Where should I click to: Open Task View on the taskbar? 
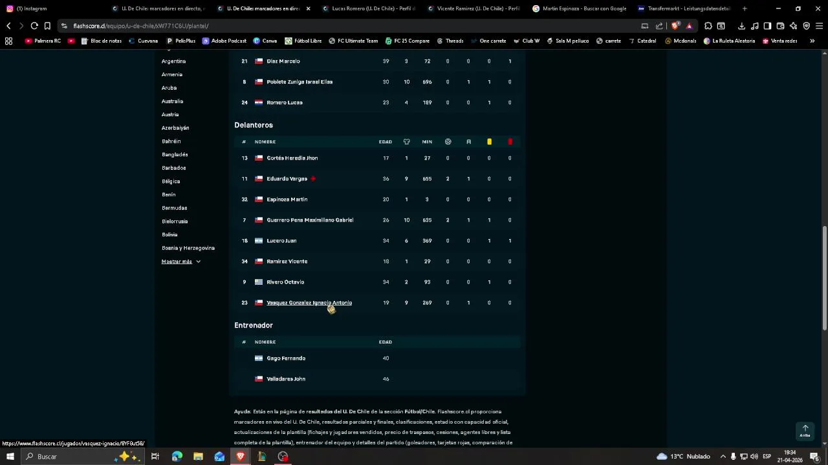click(155, 457)
